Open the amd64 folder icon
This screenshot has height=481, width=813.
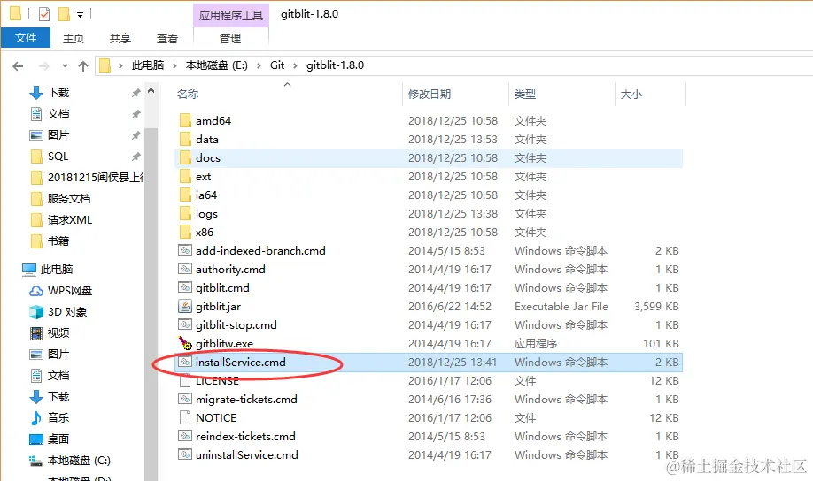point(185,120)
